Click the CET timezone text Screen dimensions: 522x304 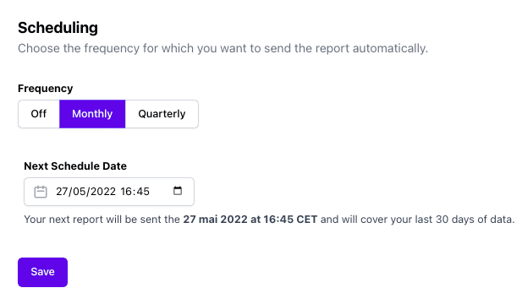(x=306, y=220)
